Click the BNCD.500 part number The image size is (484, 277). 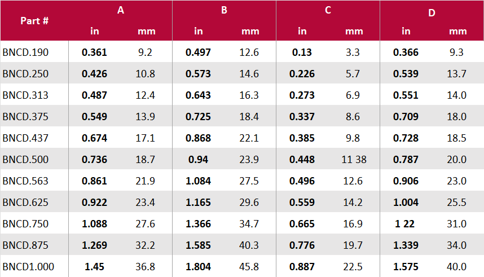pyautogui.click(x=25, y=160)
